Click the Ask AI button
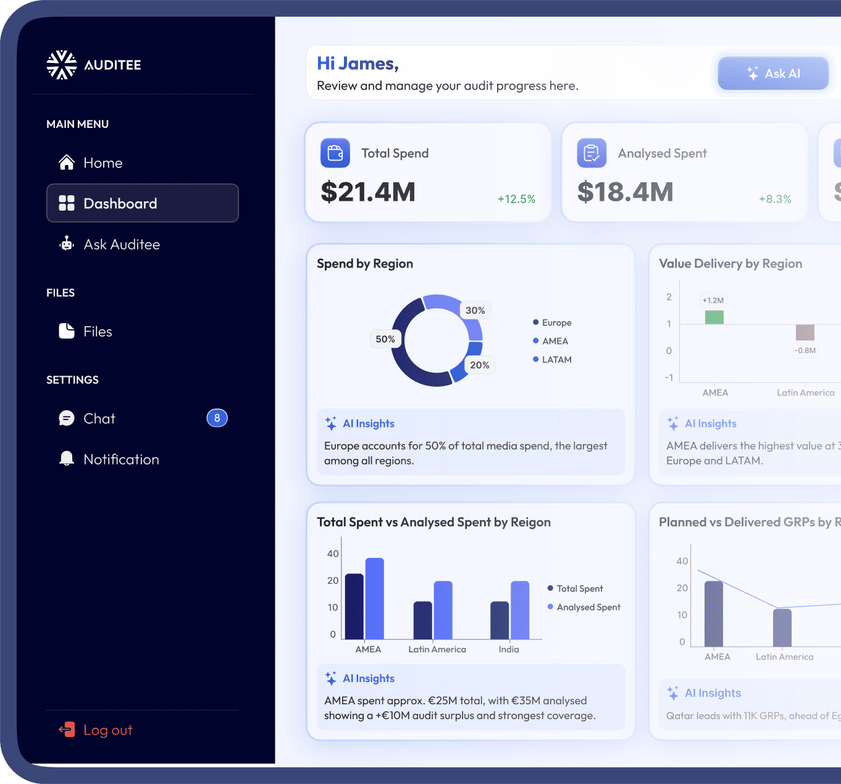Image resolution: width=841 pixels, height=784 pixels. point(772,73)
